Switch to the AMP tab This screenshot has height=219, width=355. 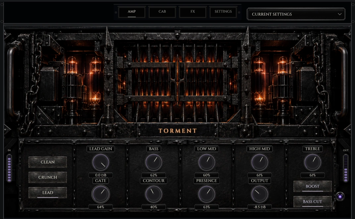click(131, 12)
